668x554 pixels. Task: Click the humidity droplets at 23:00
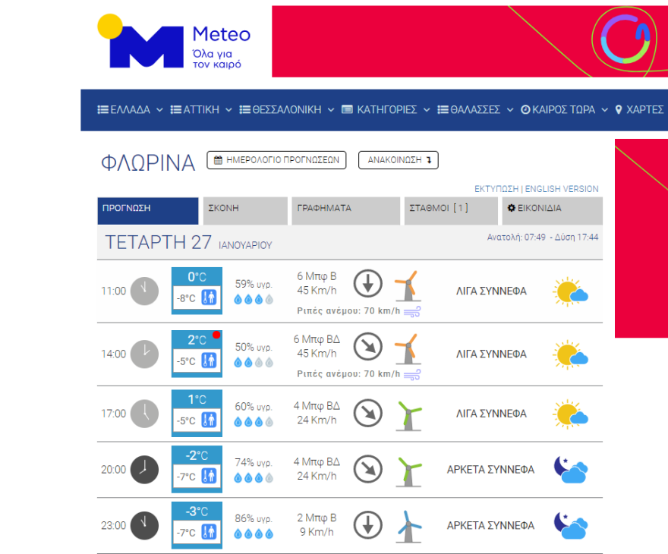click(x=253, y=534)
